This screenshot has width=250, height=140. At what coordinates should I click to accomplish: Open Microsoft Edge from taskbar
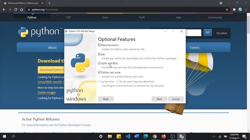coord(146,136)
